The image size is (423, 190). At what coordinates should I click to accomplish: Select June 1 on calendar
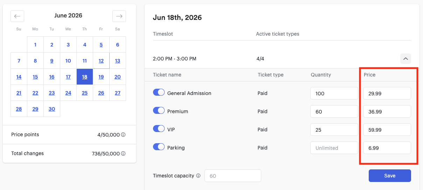(35, 45)
